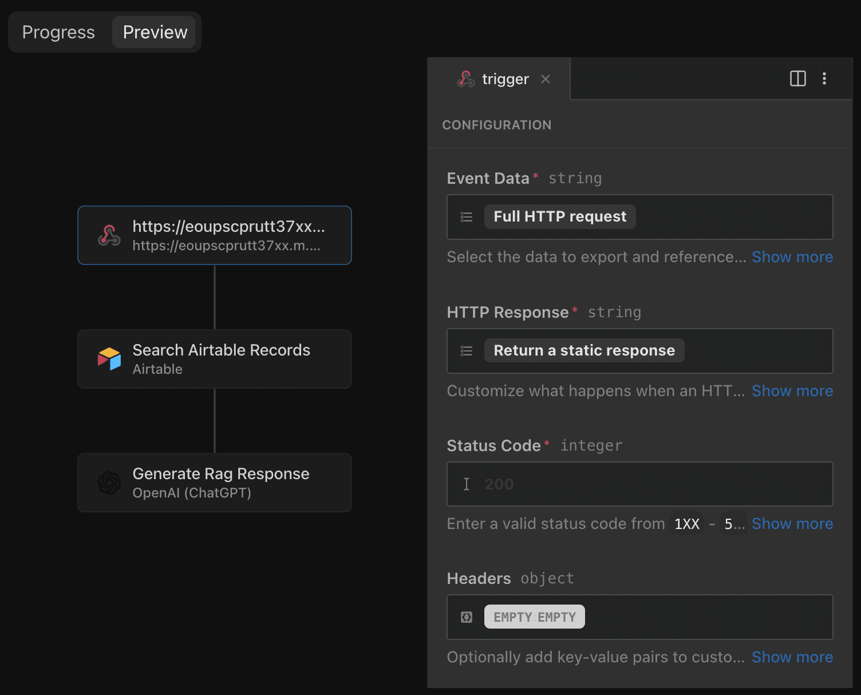Show more of the Event Data description

pos(792,257)
